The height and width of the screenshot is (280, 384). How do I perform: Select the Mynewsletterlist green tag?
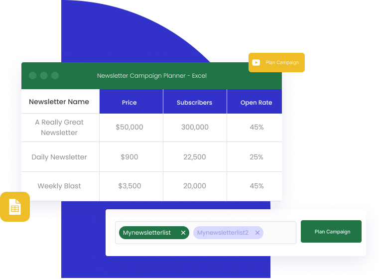click(147, 233)
